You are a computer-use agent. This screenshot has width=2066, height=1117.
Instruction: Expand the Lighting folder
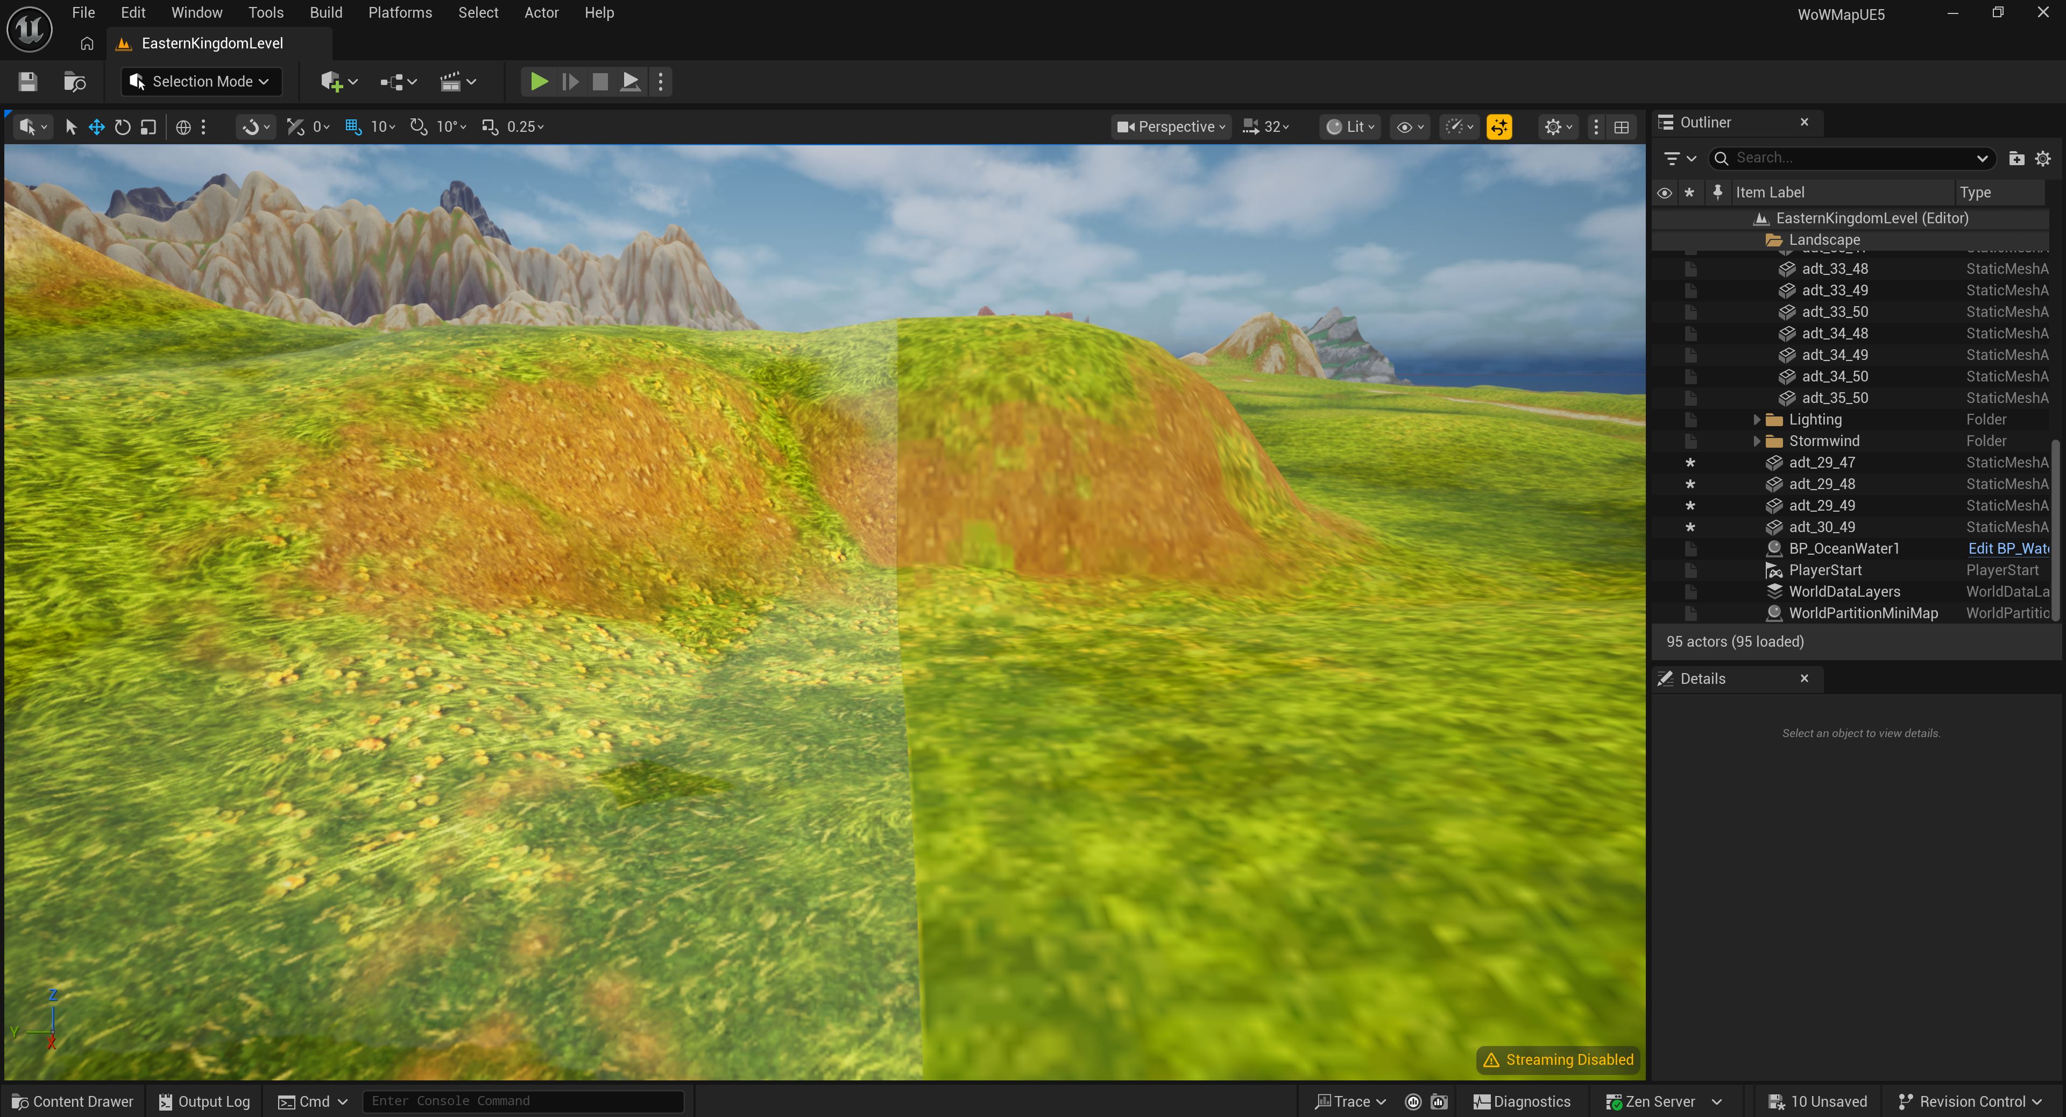[x=1757, y=419]
